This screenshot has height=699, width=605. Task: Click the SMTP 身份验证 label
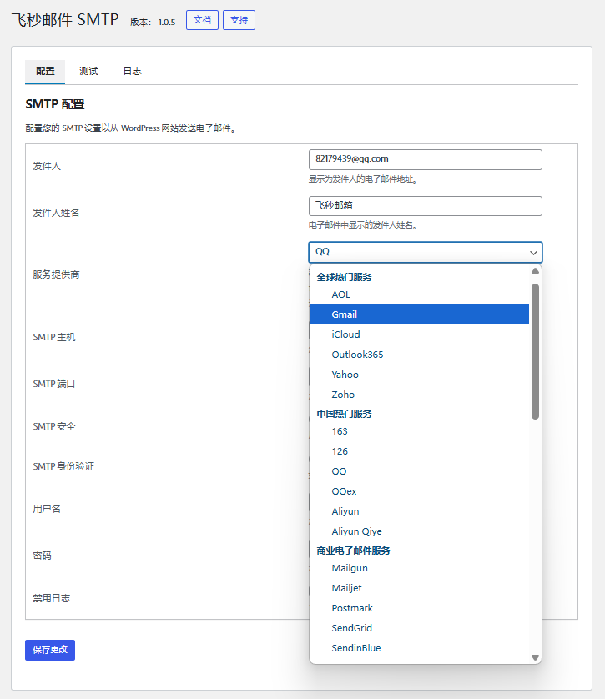click(x=63, y=467)
